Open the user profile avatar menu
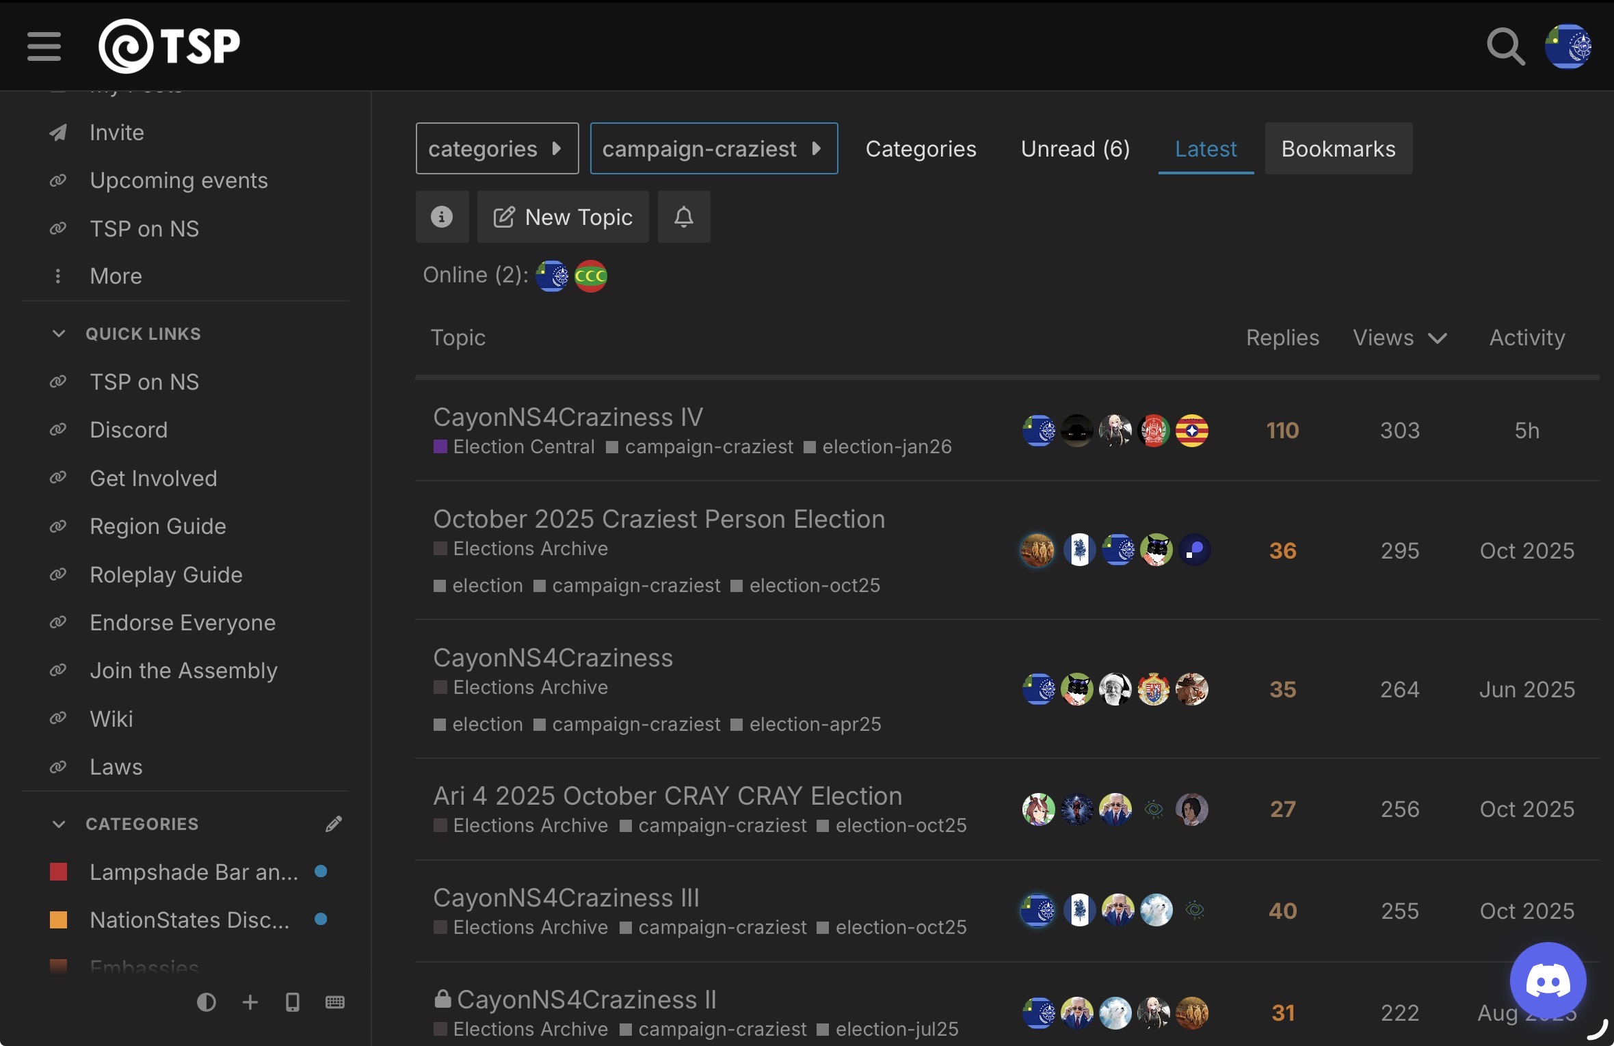The height and width of the screenshot is (1046, 1614). point(1567,46)
